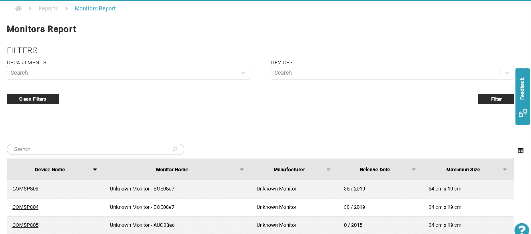Click the table search magnifier icon
This screenshot has width=531, height=234.
[x=175, y=149]
